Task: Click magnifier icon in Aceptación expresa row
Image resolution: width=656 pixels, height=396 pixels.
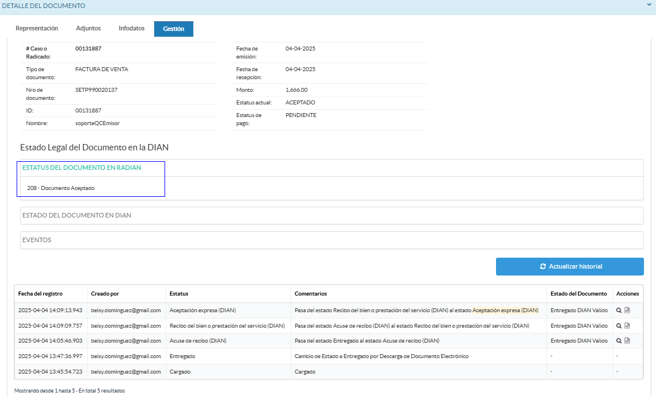Action: [619, 310]
